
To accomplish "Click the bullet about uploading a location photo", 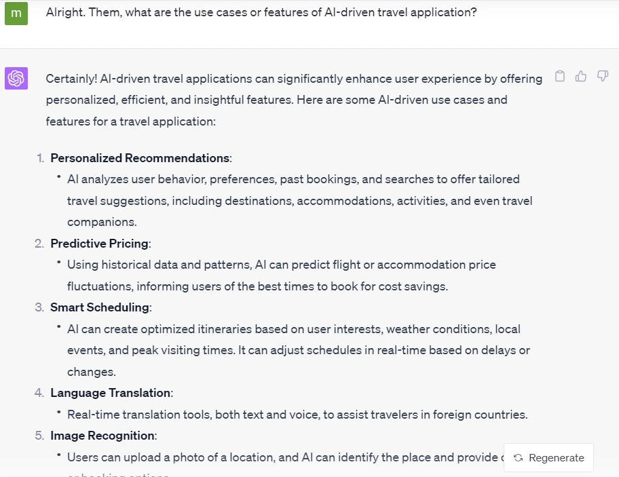I will (x=286, y=457).
